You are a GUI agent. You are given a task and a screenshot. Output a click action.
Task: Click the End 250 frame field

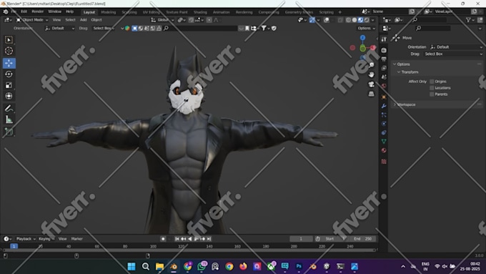tap(362, 239)
